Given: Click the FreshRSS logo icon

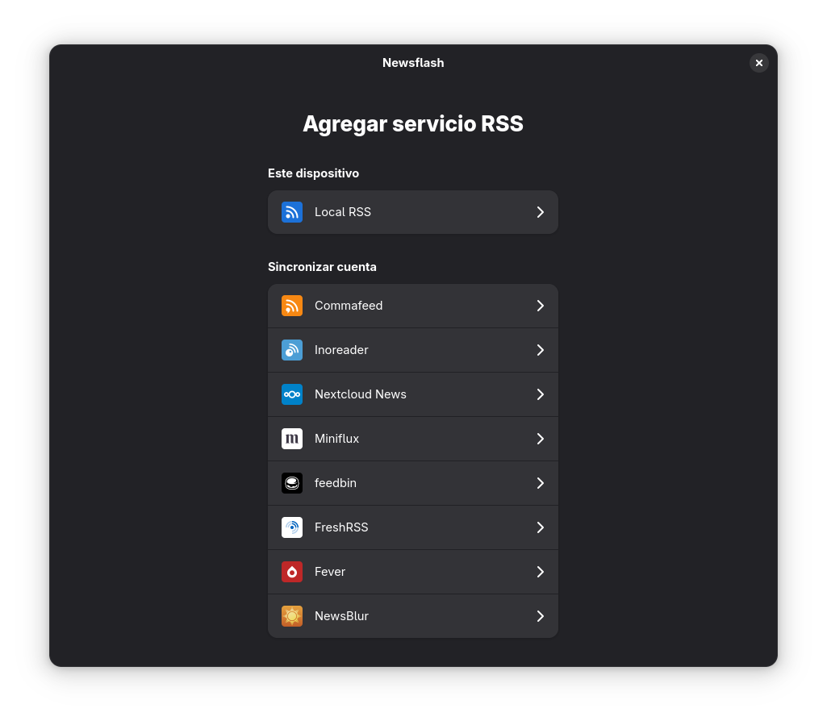Looking at the screenshot, I should (291, 527).
